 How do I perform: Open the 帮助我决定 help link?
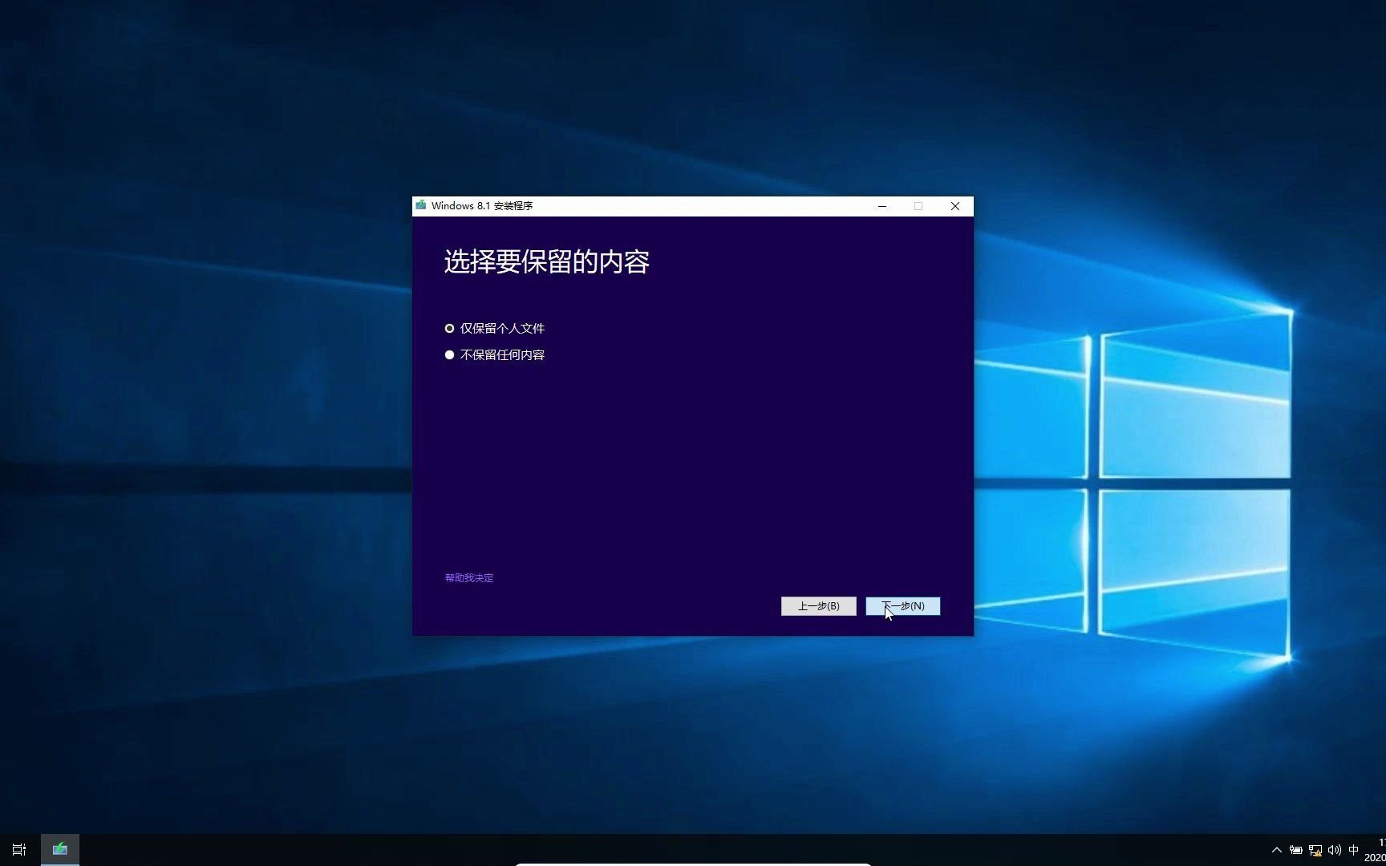469,578
